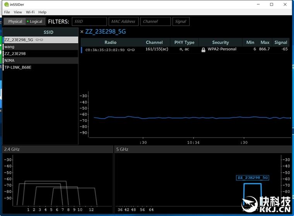Sort by the Signal column header

(280, 43)
